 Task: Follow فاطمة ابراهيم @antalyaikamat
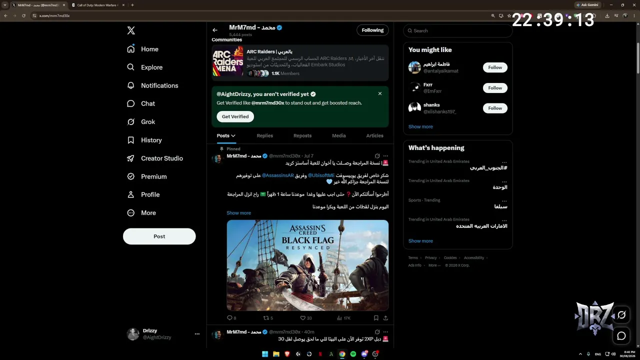coord(495,67)
